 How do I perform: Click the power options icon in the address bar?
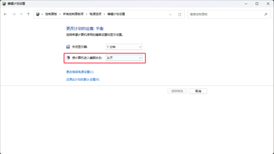click(x=38, y=14)
